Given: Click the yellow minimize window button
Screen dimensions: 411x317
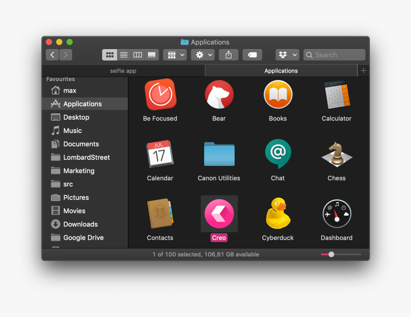Looking at the screenshot, I should coord(59,42).
